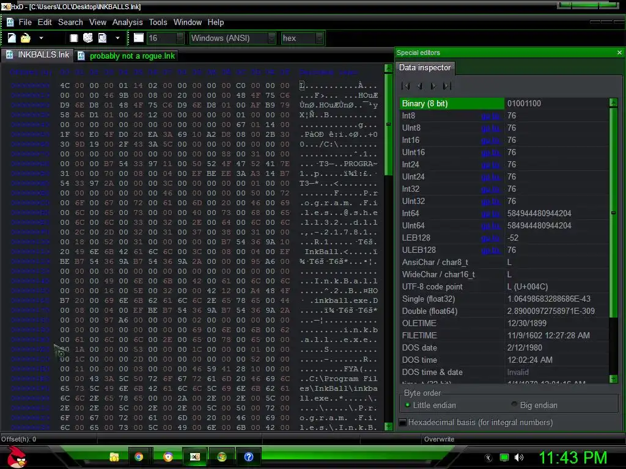Click the 11:43 PM taskbar clock
The height and width of the screenshot is (469, 626).
click(x=573, y=458)
